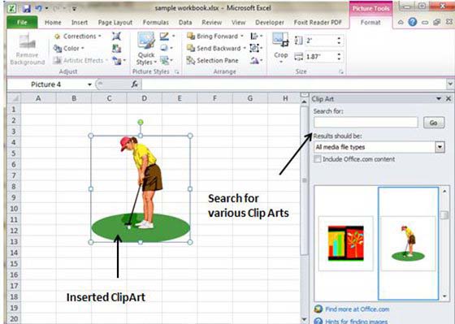Screen dimensions: 455x324
Task: Open Size dialog launcher
Action: coord(341,72)
